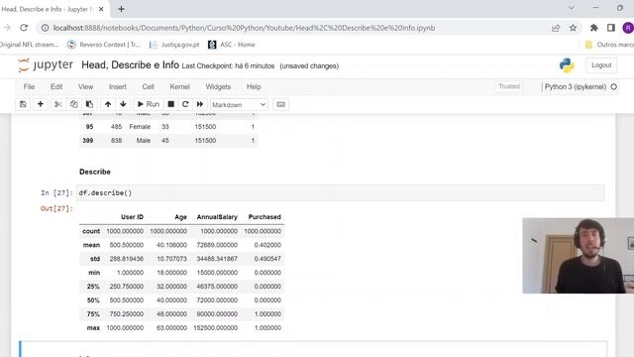
Task: Open a new browser tab
Action: coord(121,9)
